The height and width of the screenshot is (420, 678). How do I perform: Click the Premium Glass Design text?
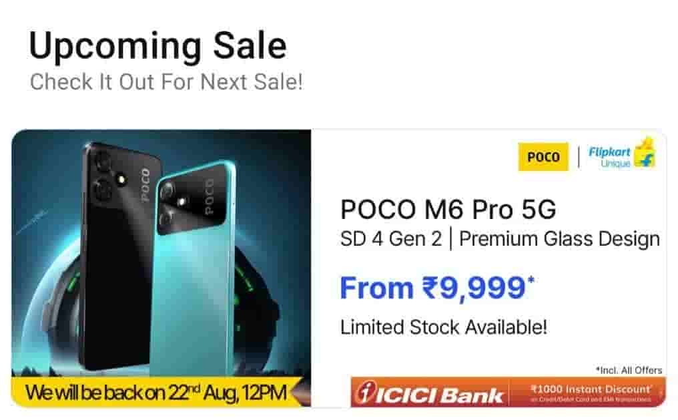point(559,239)
